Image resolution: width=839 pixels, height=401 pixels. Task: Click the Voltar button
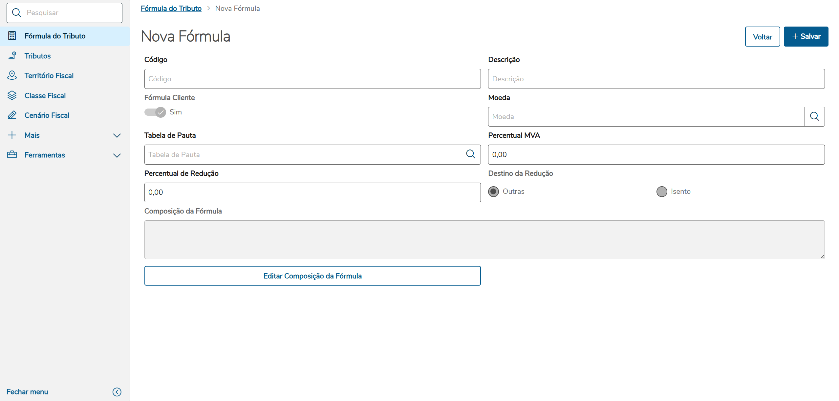pos(762,36)
